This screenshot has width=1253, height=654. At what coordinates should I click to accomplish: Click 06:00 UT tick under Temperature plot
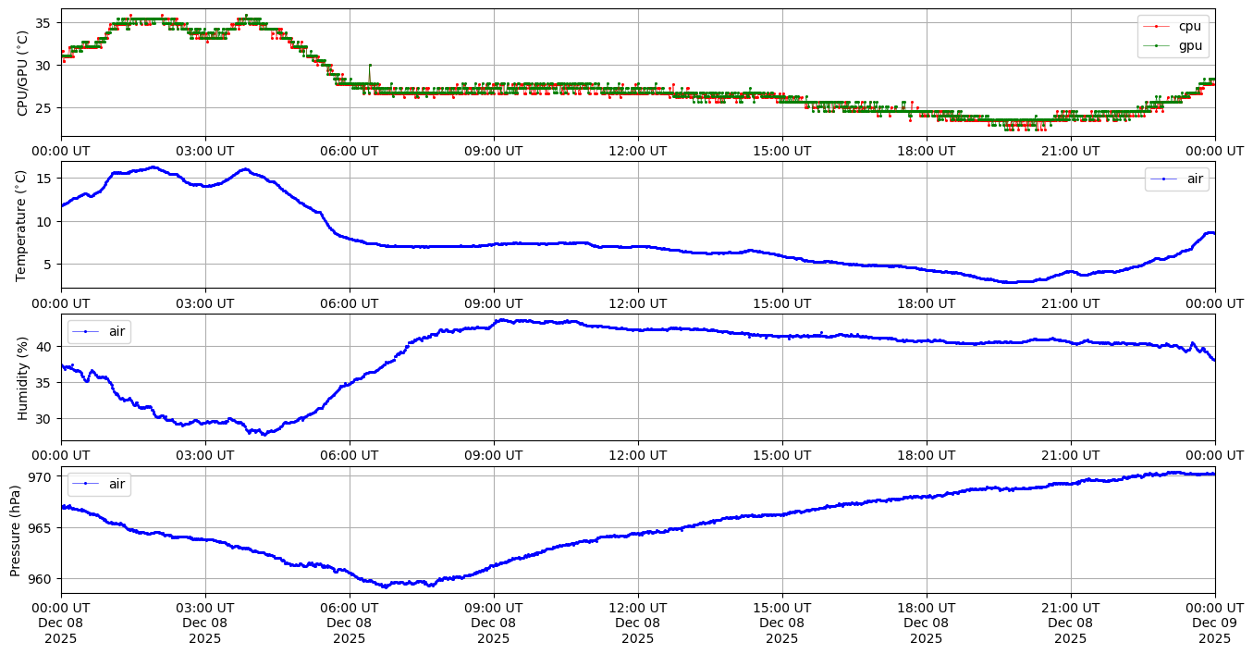(x=350, y=303)
